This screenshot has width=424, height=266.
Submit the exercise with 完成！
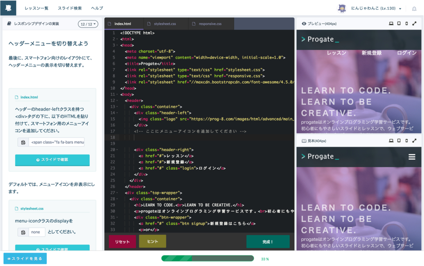point(268,242)
